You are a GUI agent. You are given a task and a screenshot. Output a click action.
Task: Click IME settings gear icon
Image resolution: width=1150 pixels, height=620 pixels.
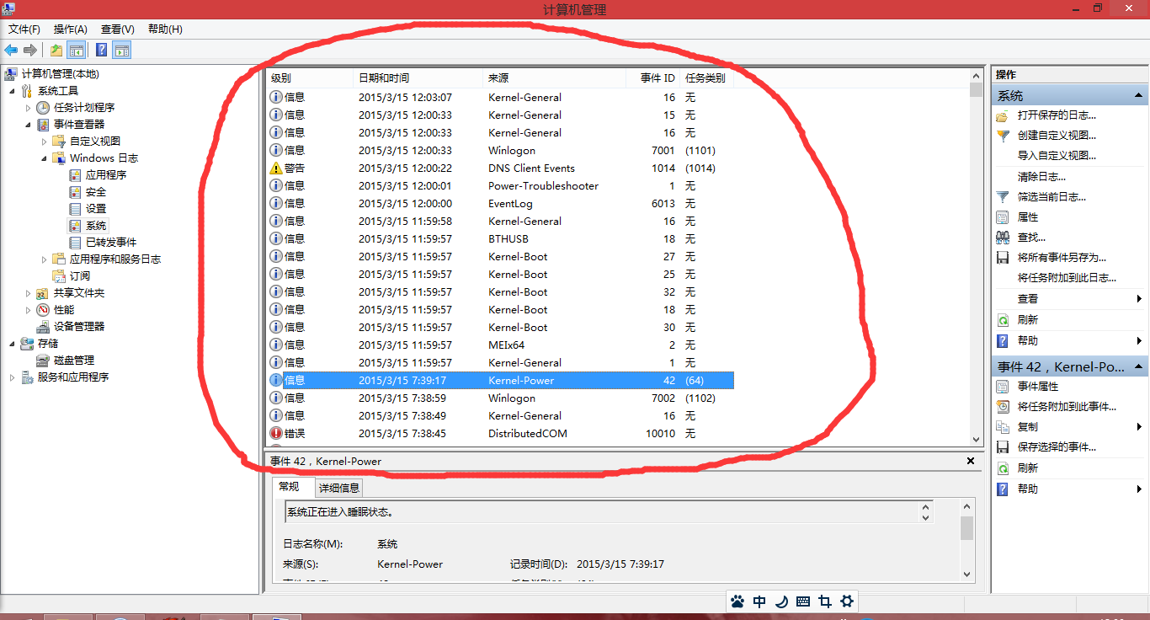(847, 601)
